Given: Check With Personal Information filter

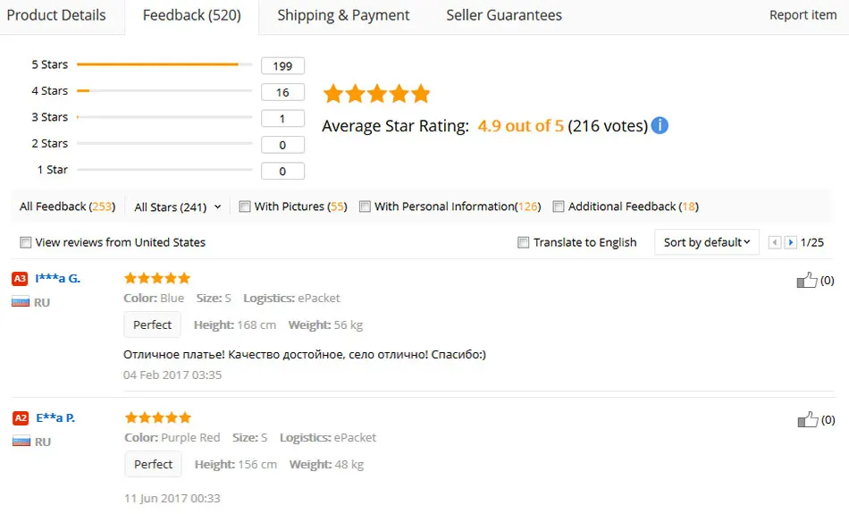Looking at the screenshot, I should pos(365,206).
